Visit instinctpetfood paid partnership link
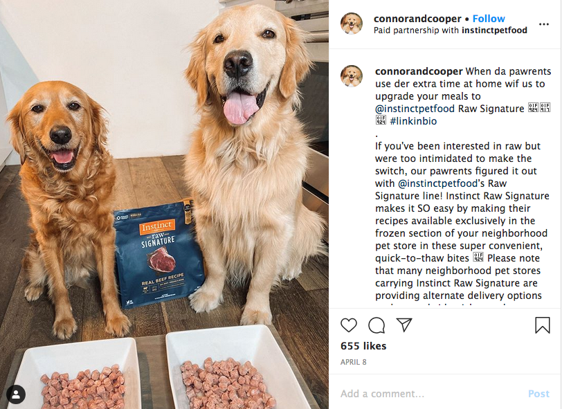 click(x=494, y=30)
